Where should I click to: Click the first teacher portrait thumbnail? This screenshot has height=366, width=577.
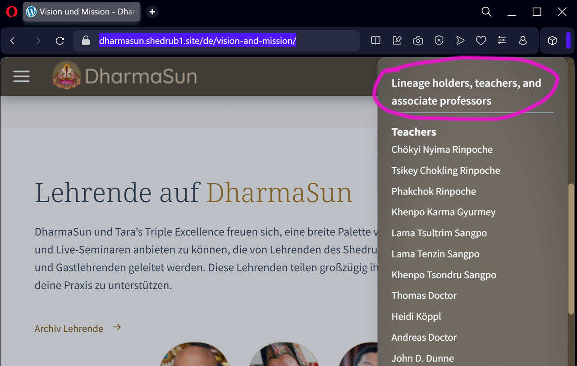(194, 354)
